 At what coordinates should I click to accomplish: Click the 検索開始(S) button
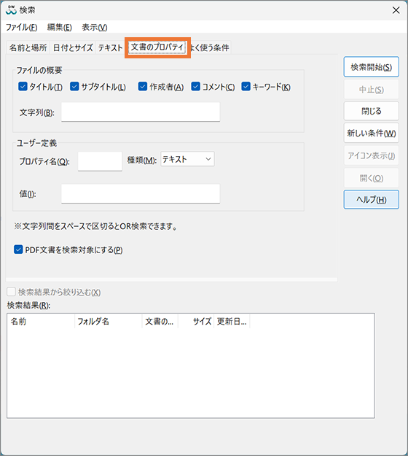[x=371, y=67]
